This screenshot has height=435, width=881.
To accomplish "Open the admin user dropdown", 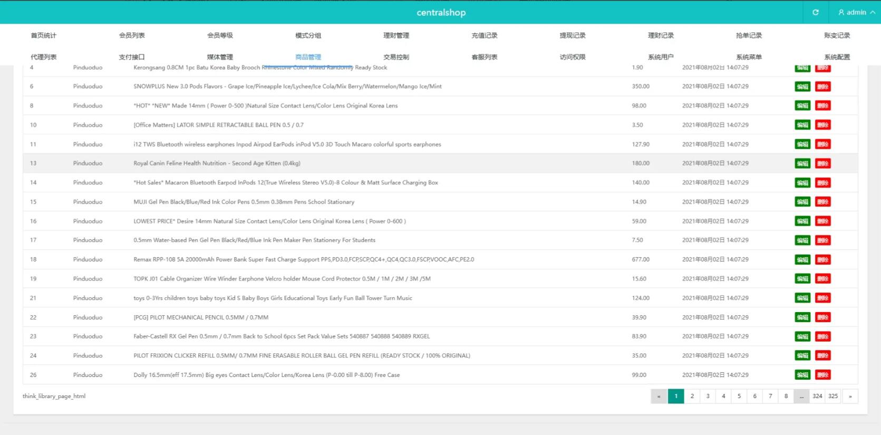I will click(x=856, y=12).
